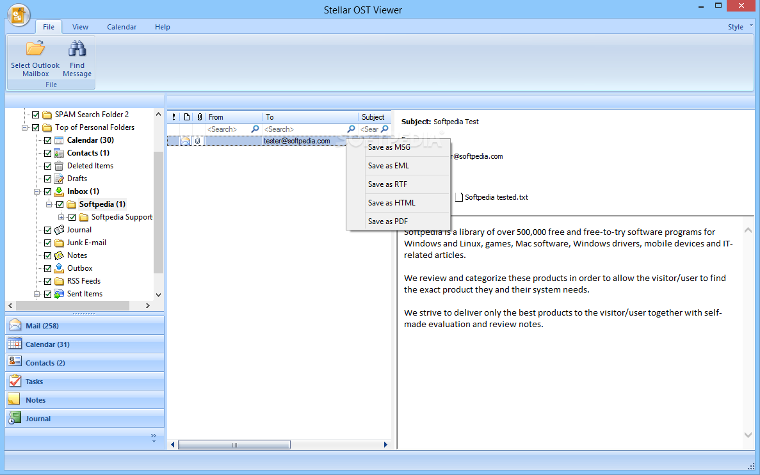This screenshot has height=475, width=760.
Task: Collapse Top of Personal Folders node
Action: point(24,127)
